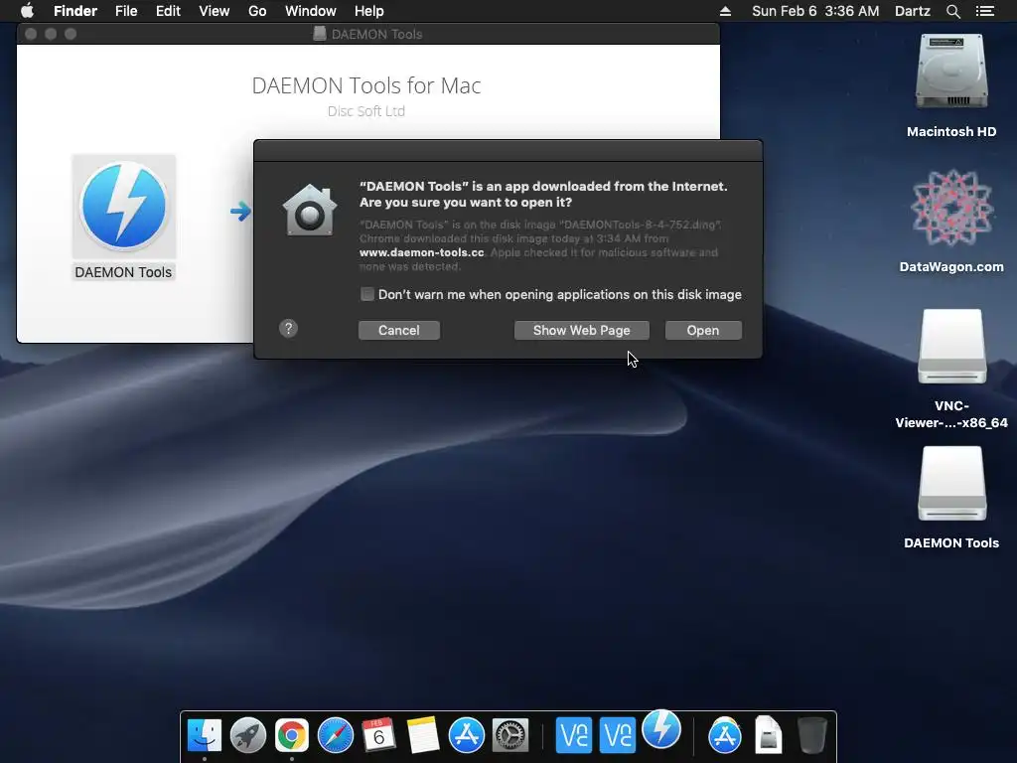Open the first VNC Viewer icon in Dock
Viewport: 1017px width, 763px height.
tap(573, 735)
